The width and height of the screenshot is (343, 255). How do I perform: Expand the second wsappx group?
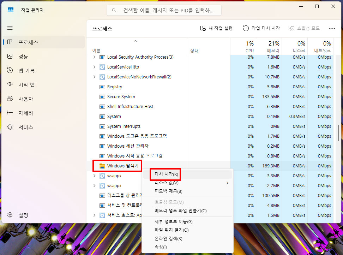pyautogui.click(x=94, y=186)
